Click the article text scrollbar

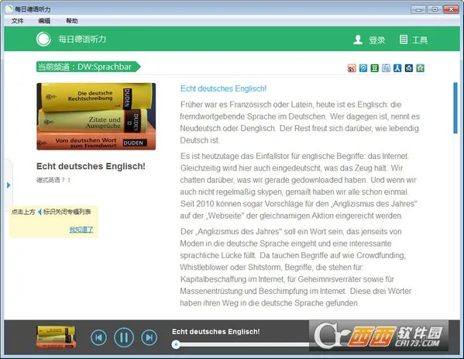pyautogui.click(x=455, y=108)
